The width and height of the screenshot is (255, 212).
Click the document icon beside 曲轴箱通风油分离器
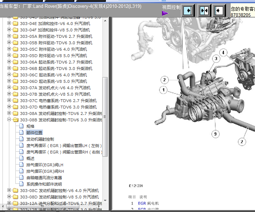(21, 177)
